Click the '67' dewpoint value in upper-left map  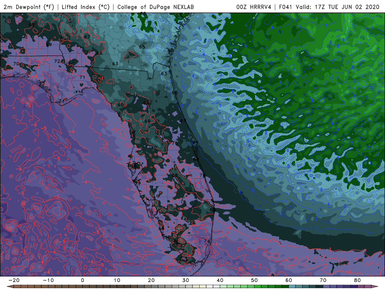pos(87,37)
